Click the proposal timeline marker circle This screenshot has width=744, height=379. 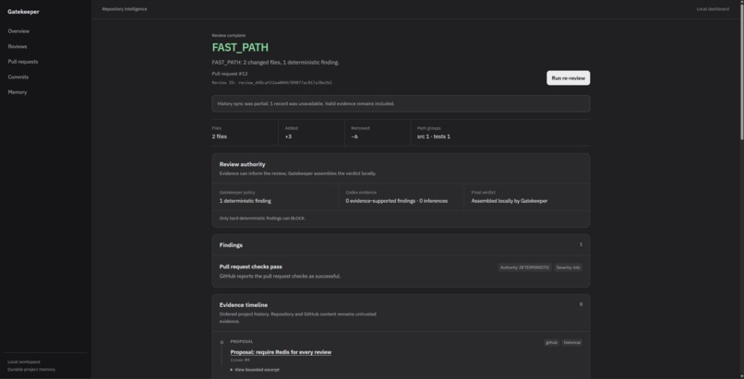tap(222, 342)
